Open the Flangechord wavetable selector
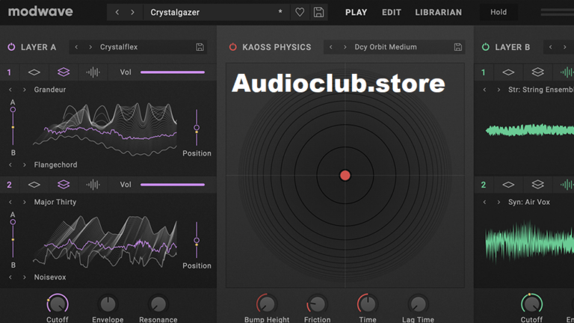Viewport: 574px width, 323px height. coord(55,165)
